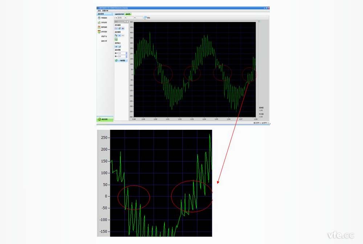This screenshot has width=363, height=244.
Task: Click the exit (退出) icon in the toolbar
Action: click(x=146, y=17)
